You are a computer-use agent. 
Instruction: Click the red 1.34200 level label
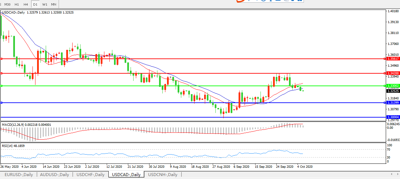click(x=393, y=73)
